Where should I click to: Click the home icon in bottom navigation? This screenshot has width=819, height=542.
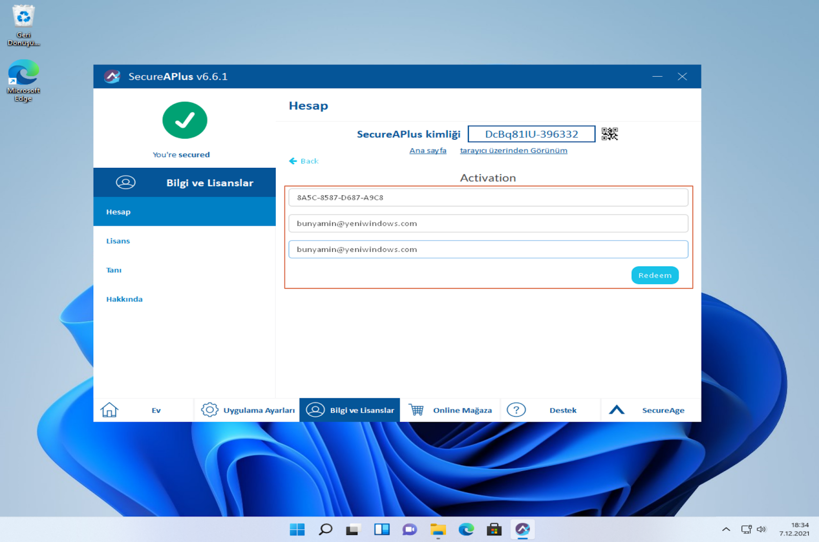tap(109, 410)
